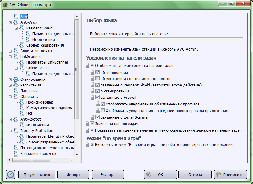The image size is (253, 184).
Task: Click the Identity Protection node icon
Action: pos(16,131)
